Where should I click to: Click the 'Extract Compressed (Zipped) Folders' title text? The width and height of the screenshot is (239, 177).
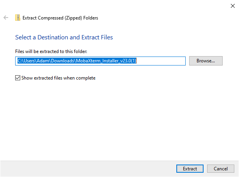coord(60,18)
